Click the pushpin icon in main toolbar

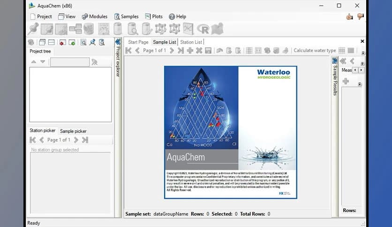pos(33,29)
